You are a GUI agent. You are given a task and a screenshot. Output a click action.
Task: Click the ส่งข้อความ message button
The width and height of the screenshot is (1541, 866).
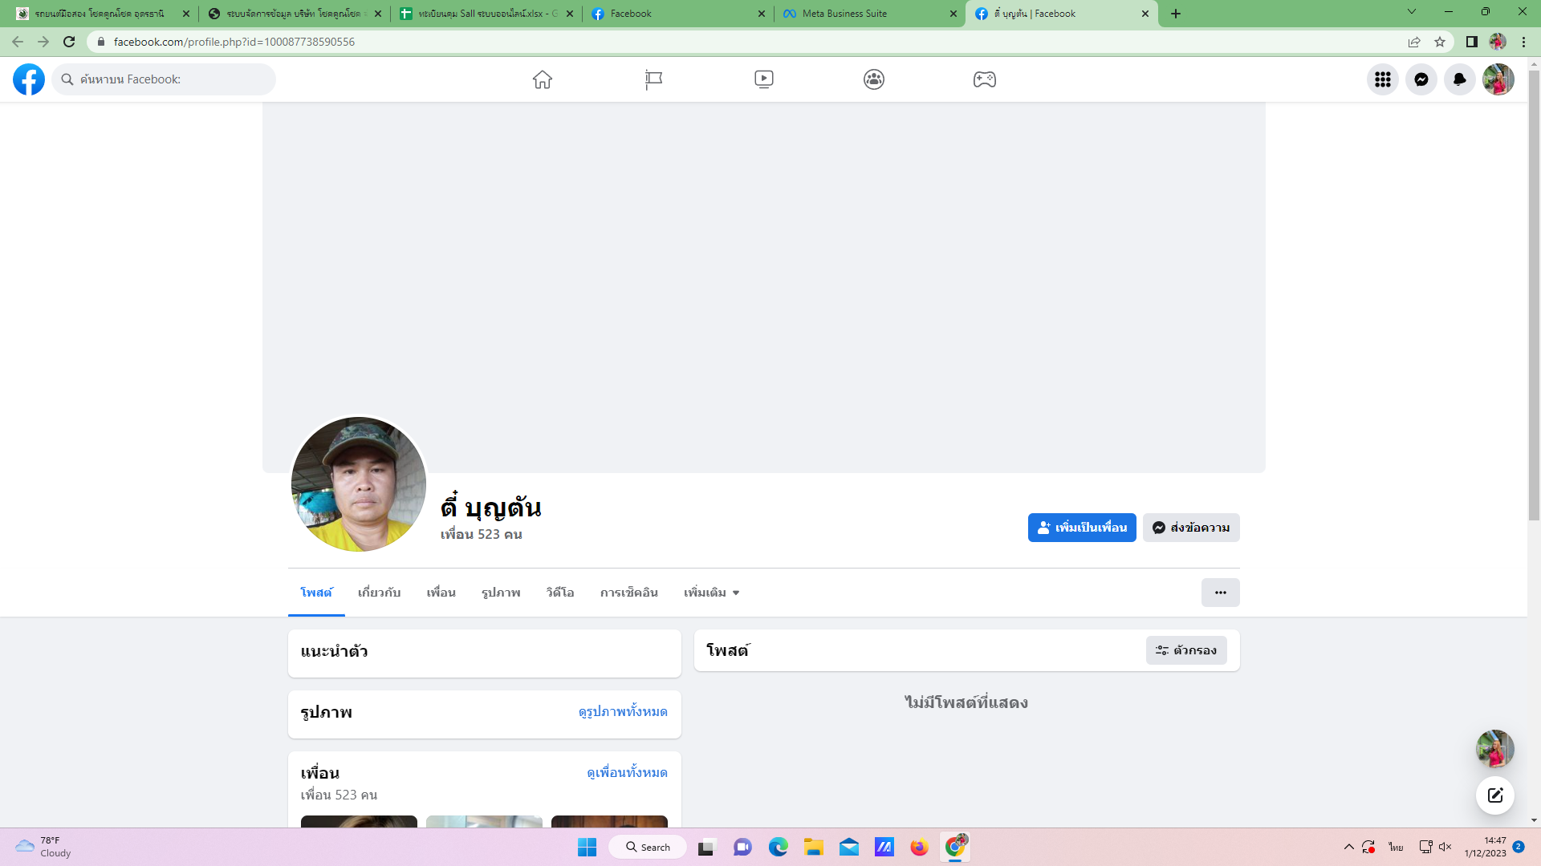1190,528
